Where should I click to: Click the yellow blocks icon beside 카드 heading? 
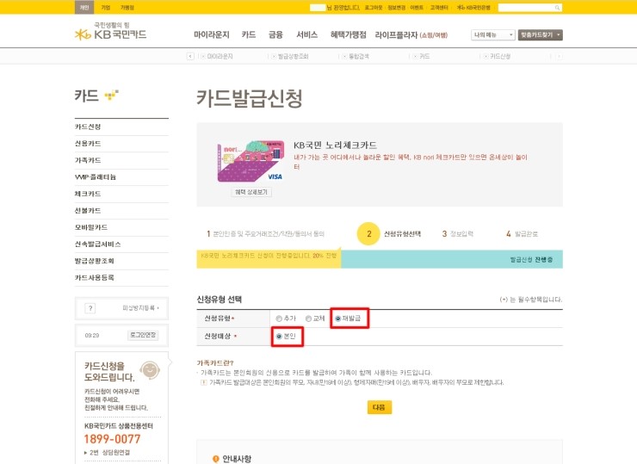click(x=111, y=95)
